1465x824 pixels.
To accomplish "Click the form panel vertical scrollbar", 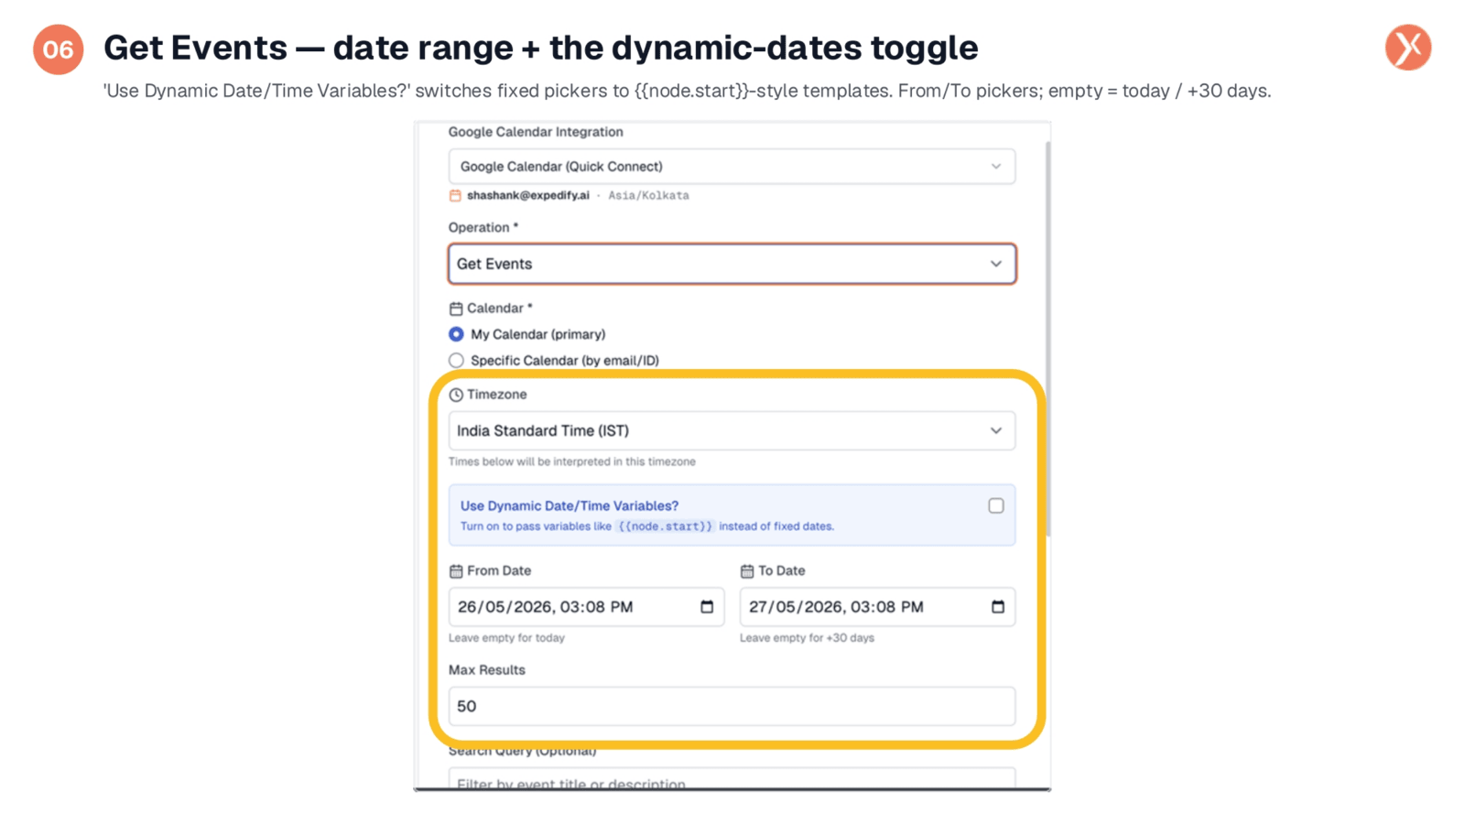I will [1047, 339].
